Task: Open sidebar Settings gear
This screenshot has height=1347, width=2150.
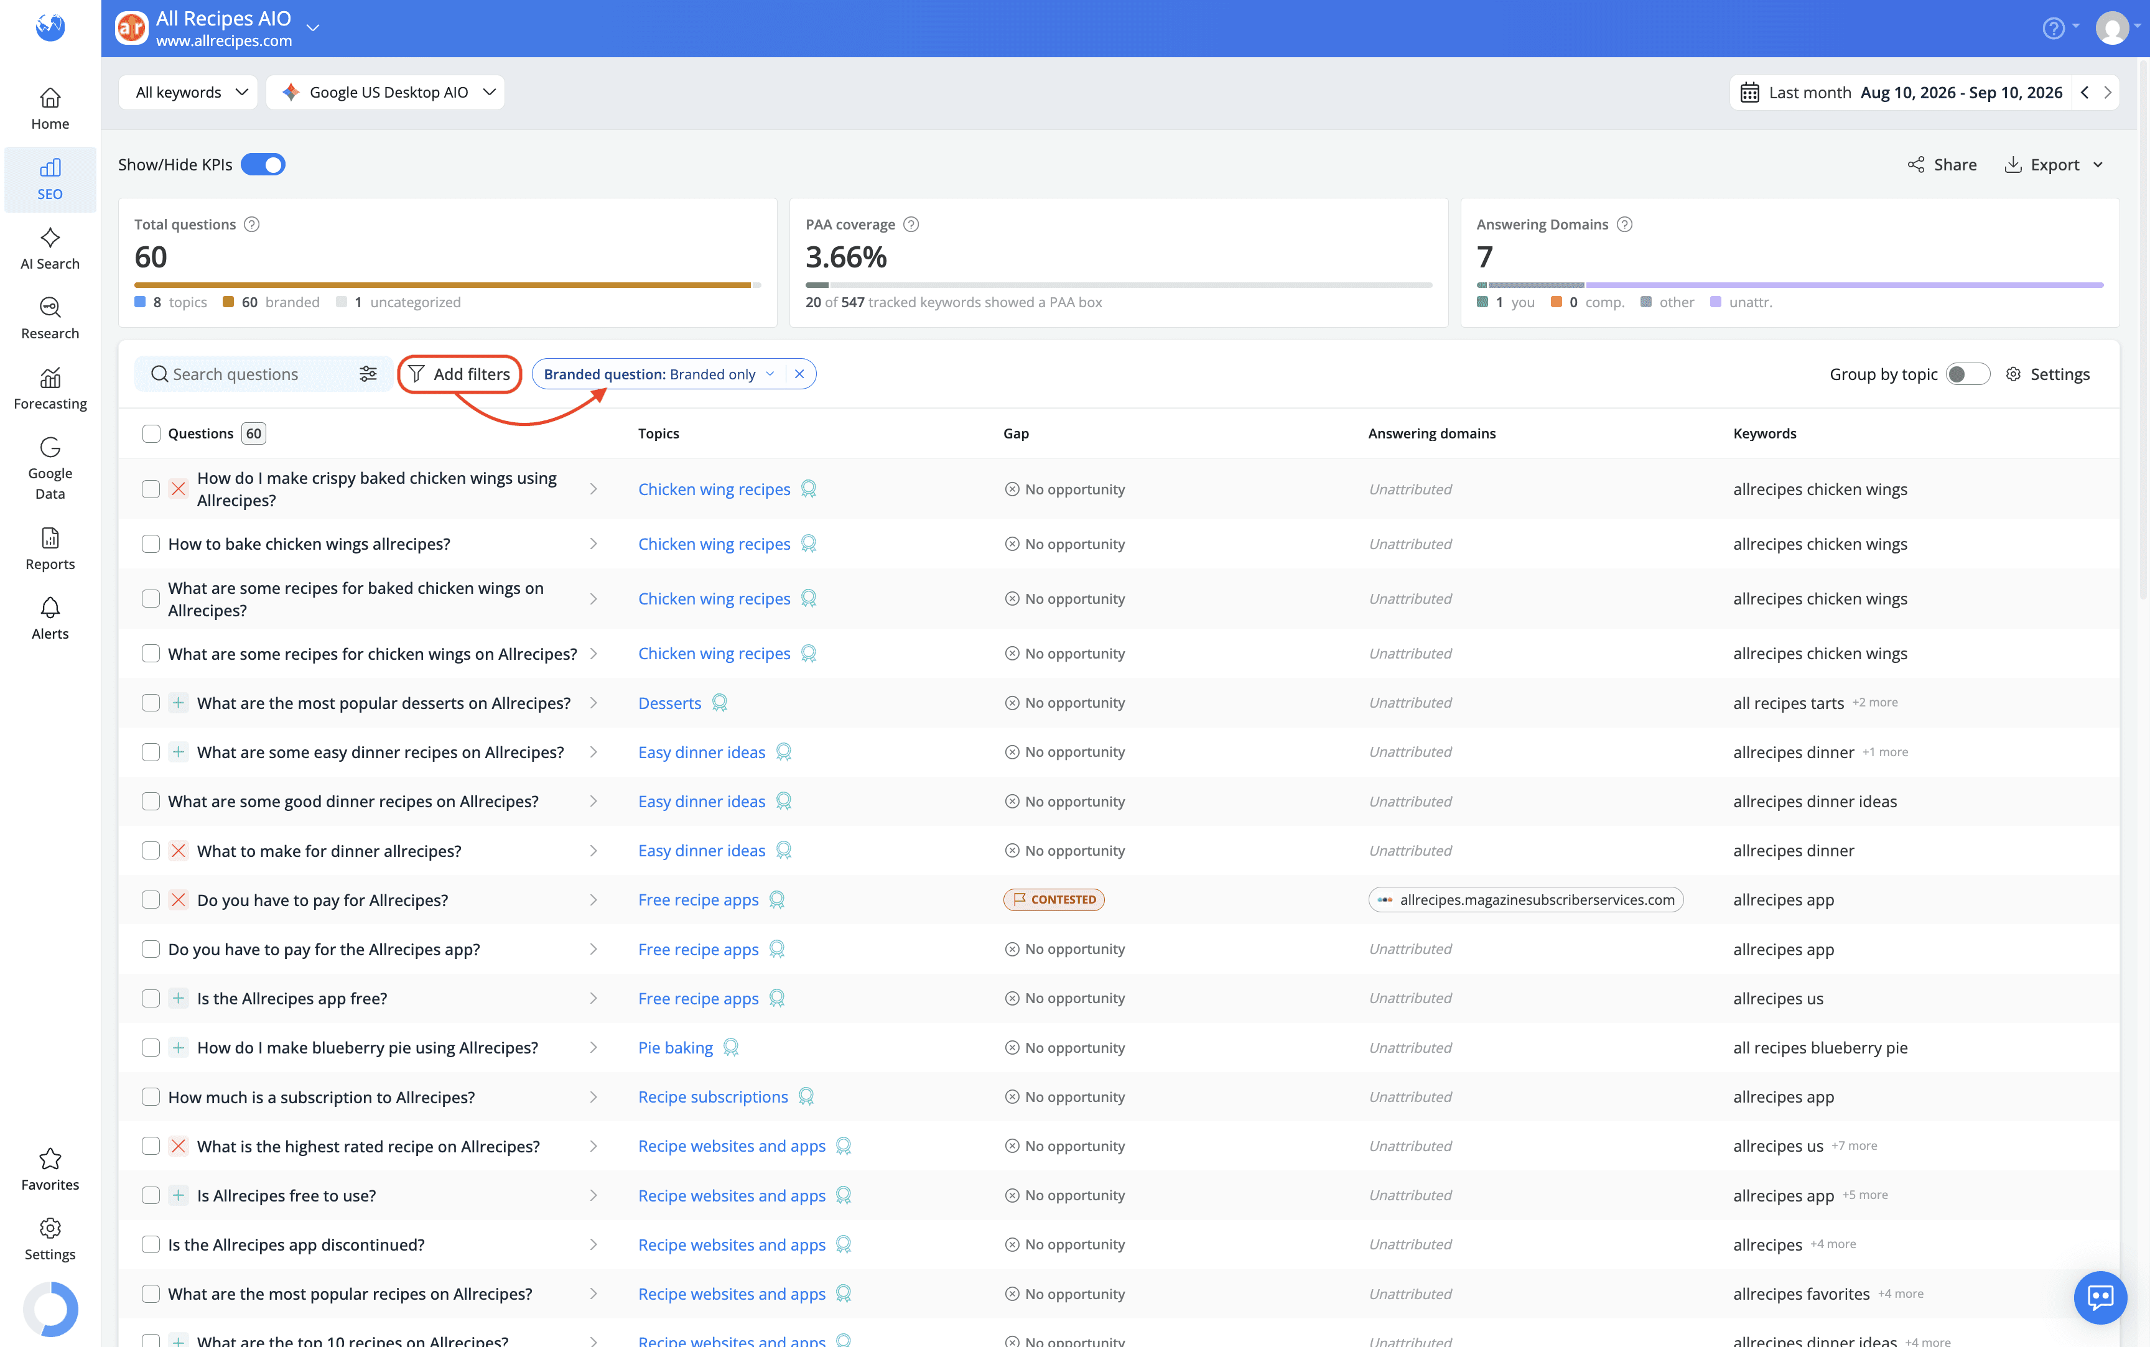Action: pos(50,1239)
